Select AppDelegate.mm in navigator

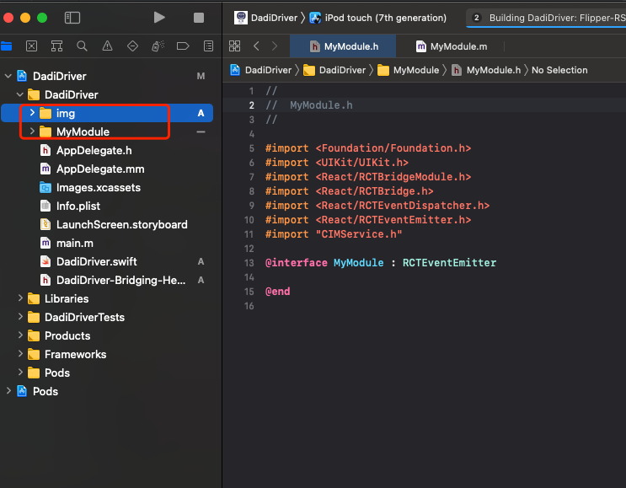tap(107, 169)
